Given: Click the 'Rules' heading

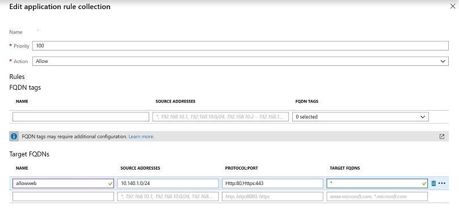Looking at the screenshot, I should point(17,77).
